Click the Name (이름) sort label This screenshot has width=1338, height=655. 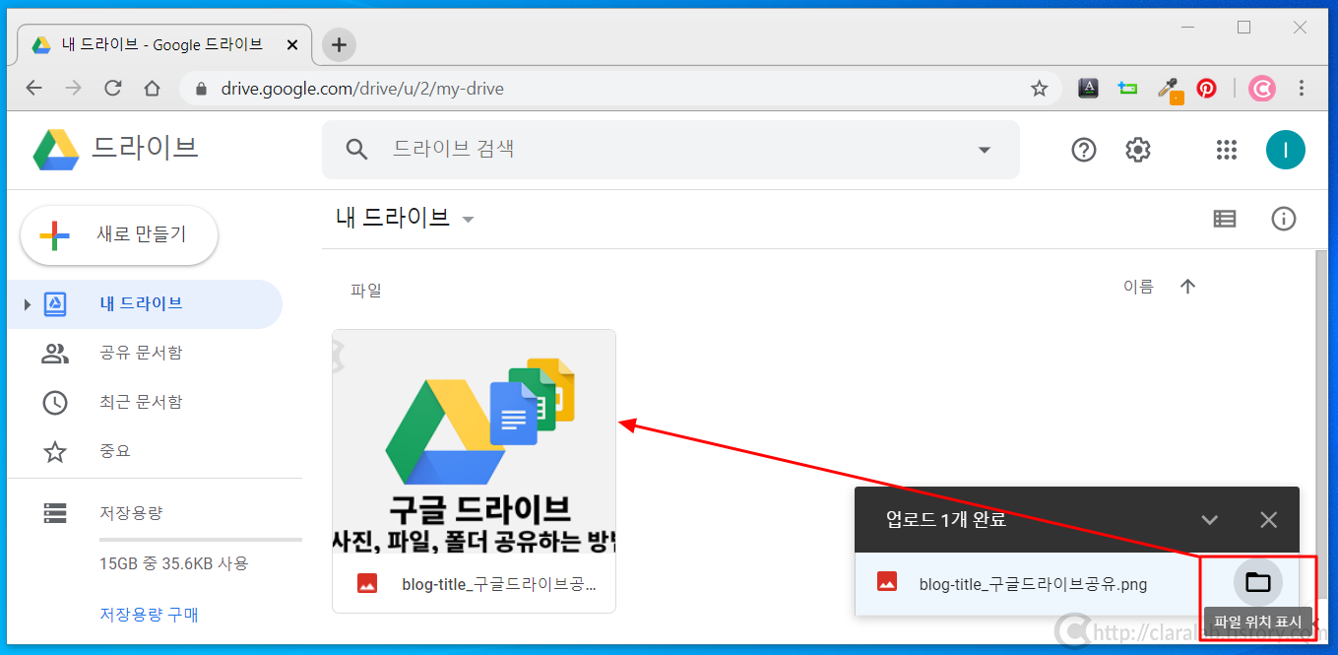pyautogui.click(x=1138, y=287)
